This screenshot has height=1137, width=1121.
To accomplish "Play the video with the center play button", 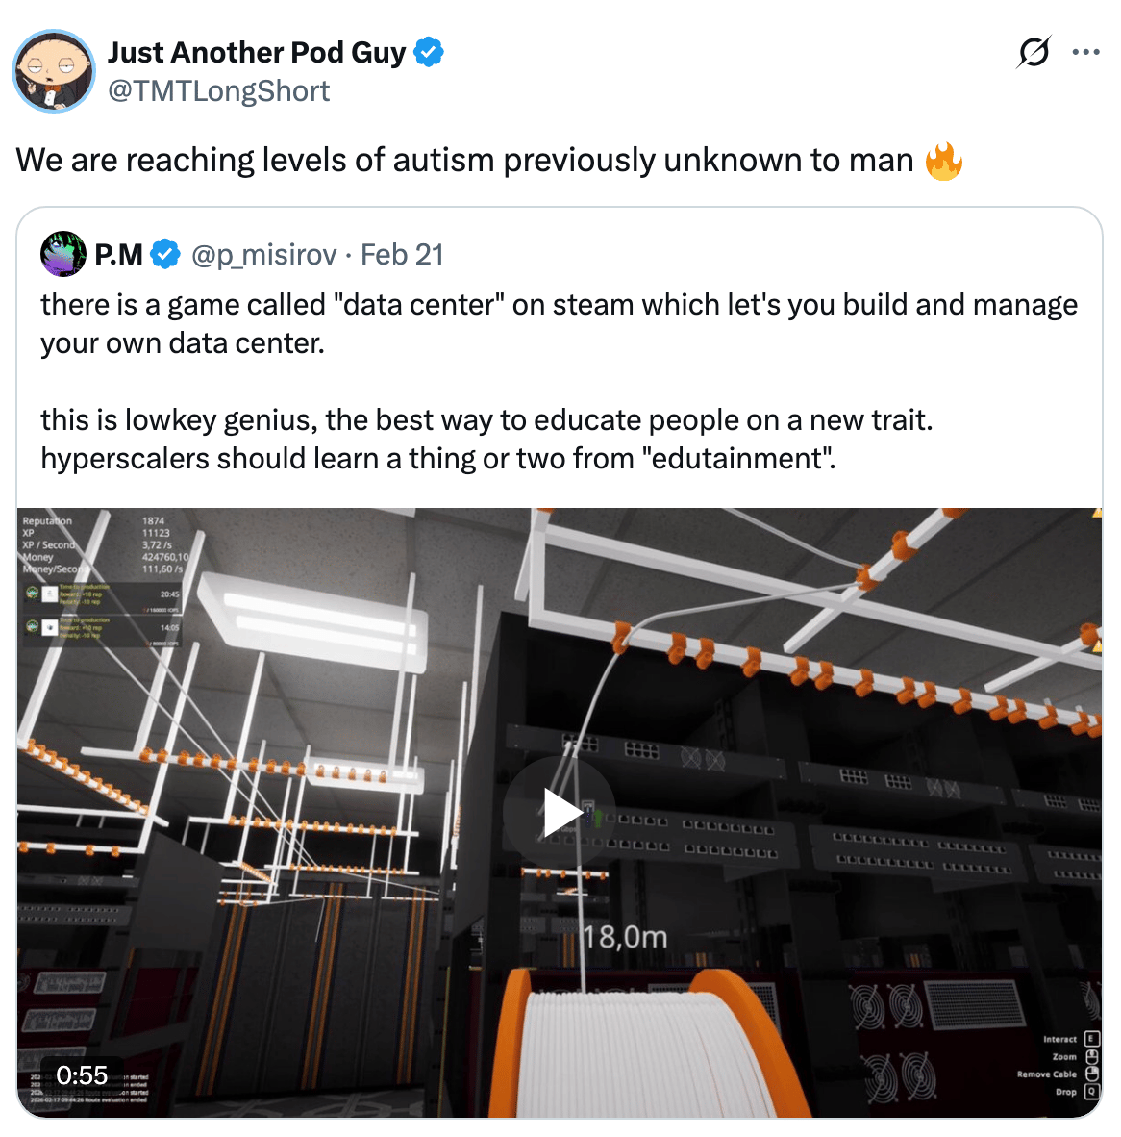I will coord(560,812).
